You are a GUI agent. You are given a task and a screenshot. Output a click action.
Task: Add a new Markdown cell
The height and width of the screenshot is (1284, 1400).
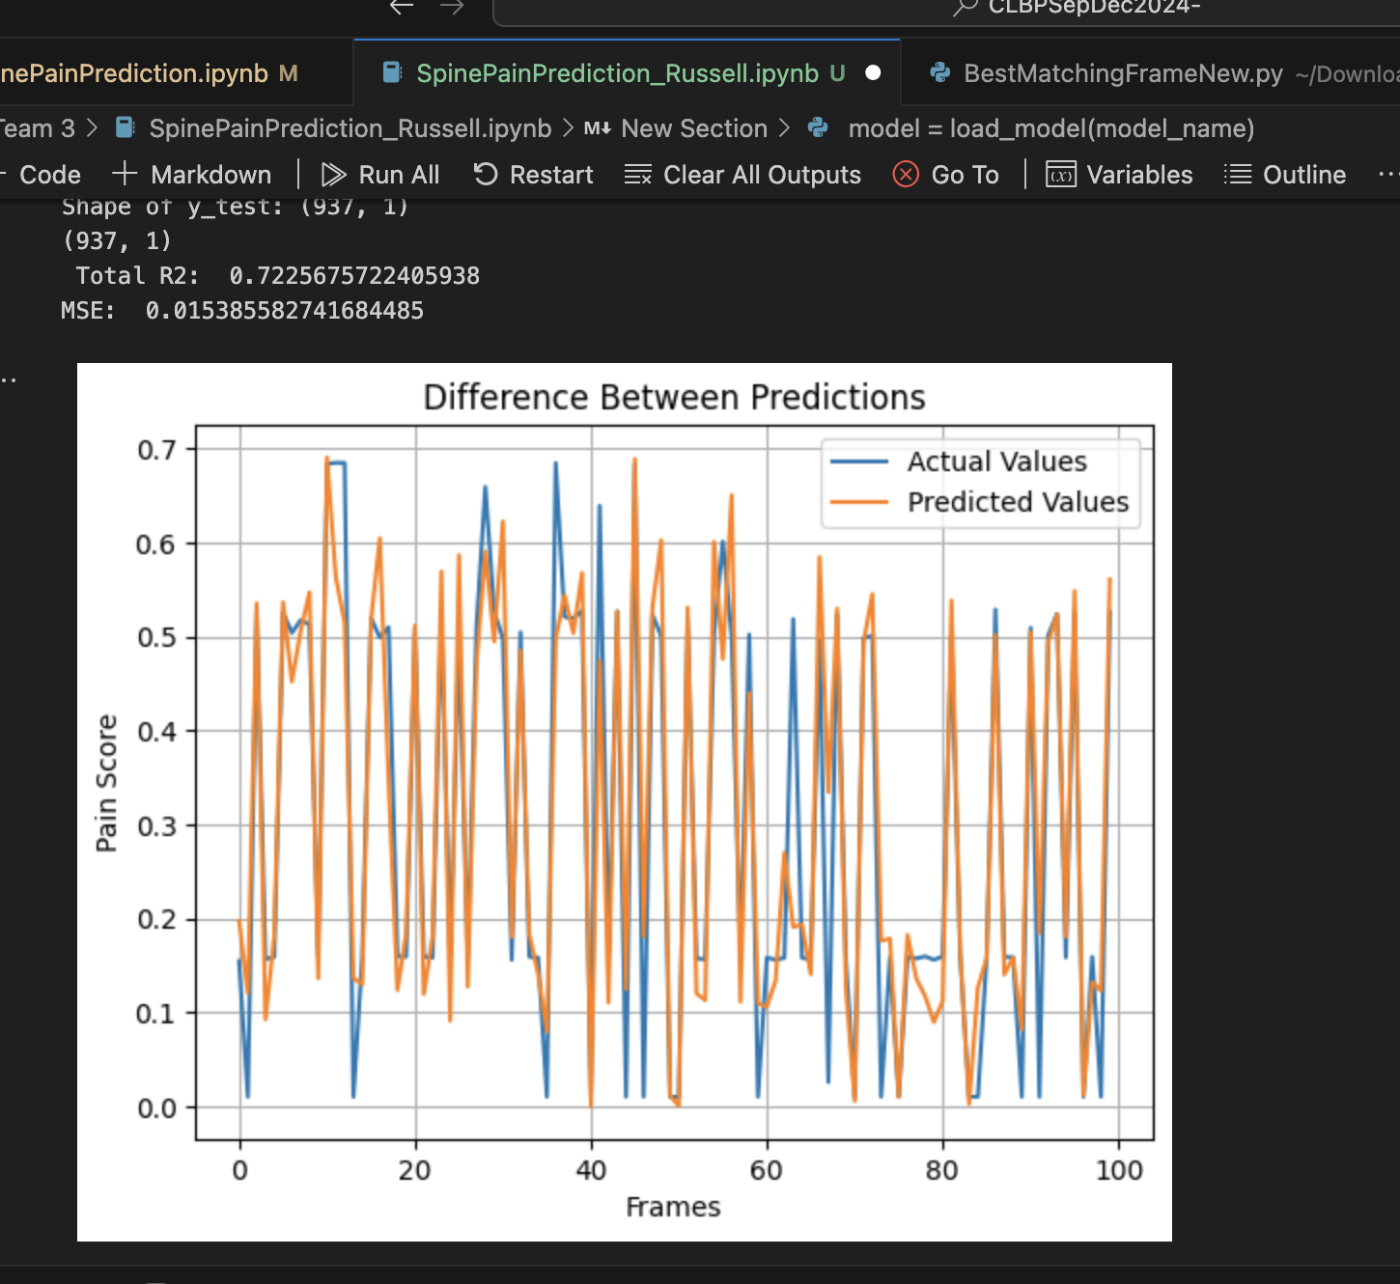point(192,175)
